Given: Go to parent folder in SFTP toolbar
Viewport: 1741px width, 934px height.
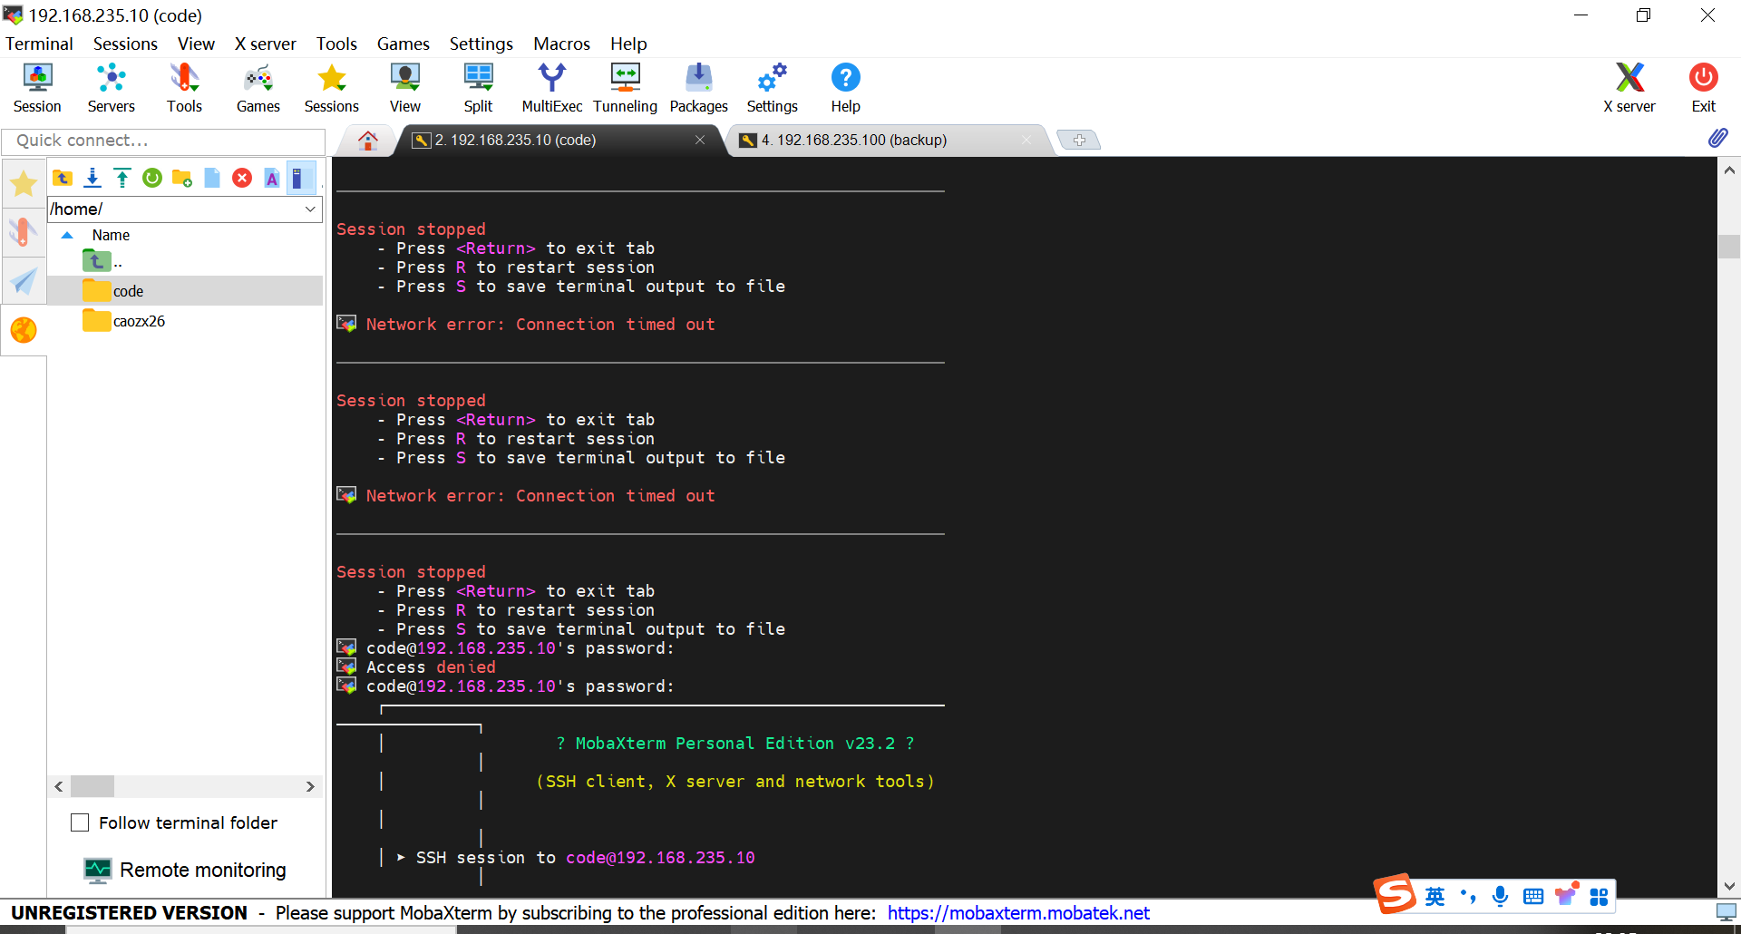Looking at the screenshot, I should [63, 178].
